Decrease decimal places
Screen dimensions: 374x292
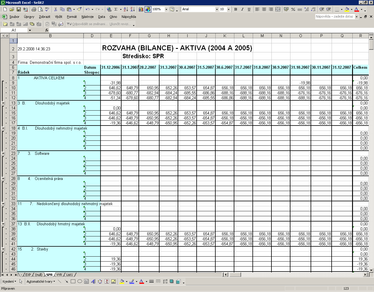[x=313, y=9]
